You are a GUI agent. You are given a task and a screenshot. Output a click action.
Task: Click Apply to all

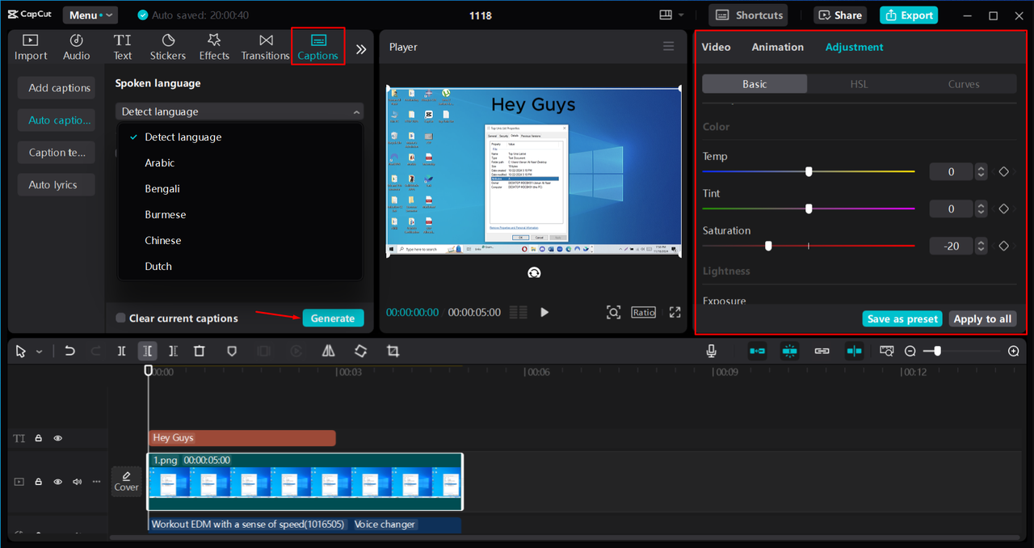point(982,318)
